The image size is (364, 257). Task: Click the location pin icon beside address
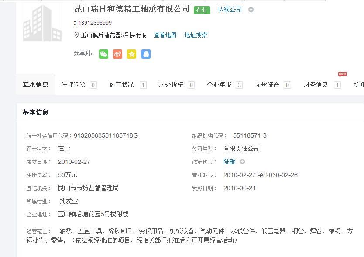76,35
